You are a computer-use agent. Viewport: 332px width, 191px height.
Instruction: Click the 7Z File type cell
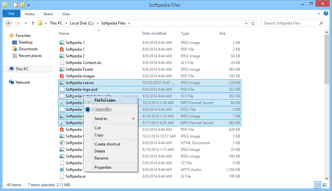tap(186, 163)
